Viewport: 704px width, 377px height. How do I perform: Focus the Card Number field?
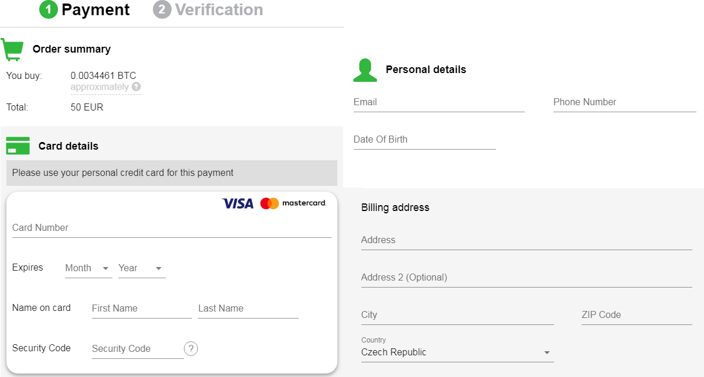point(171,228)
